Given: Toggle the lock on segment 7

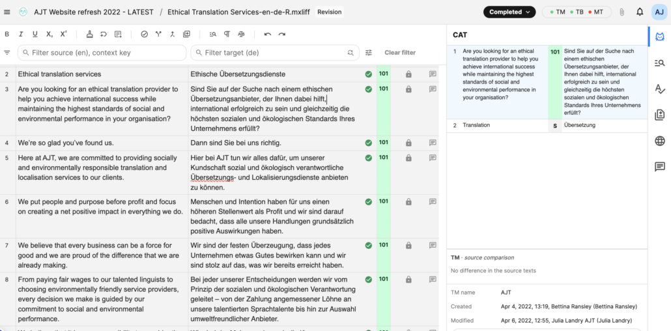Looking at the screenshot, I should pos(408,246).
